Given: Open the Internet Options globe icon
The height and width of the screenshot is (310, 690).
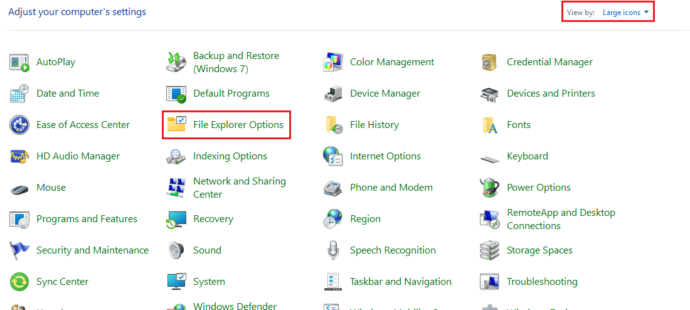Looking at the screenshot, I should pos(333,156).
